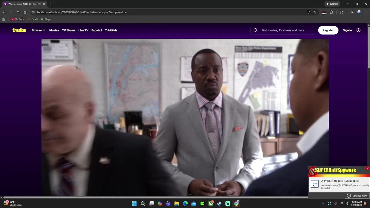Screen dimensions: 370x208
Task: Open the Windows Start menu
Action: point(134,204)
